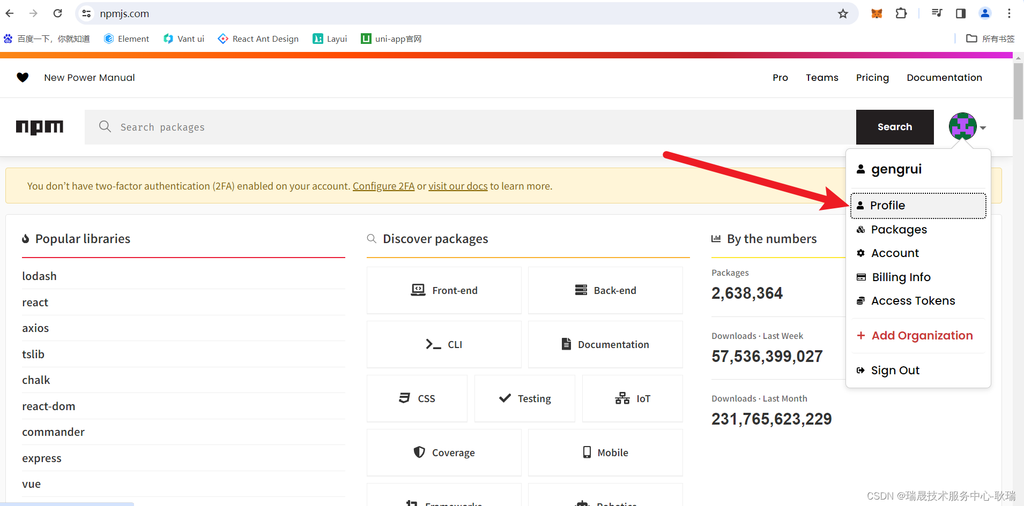Go to the Teams page

point(822,78)
